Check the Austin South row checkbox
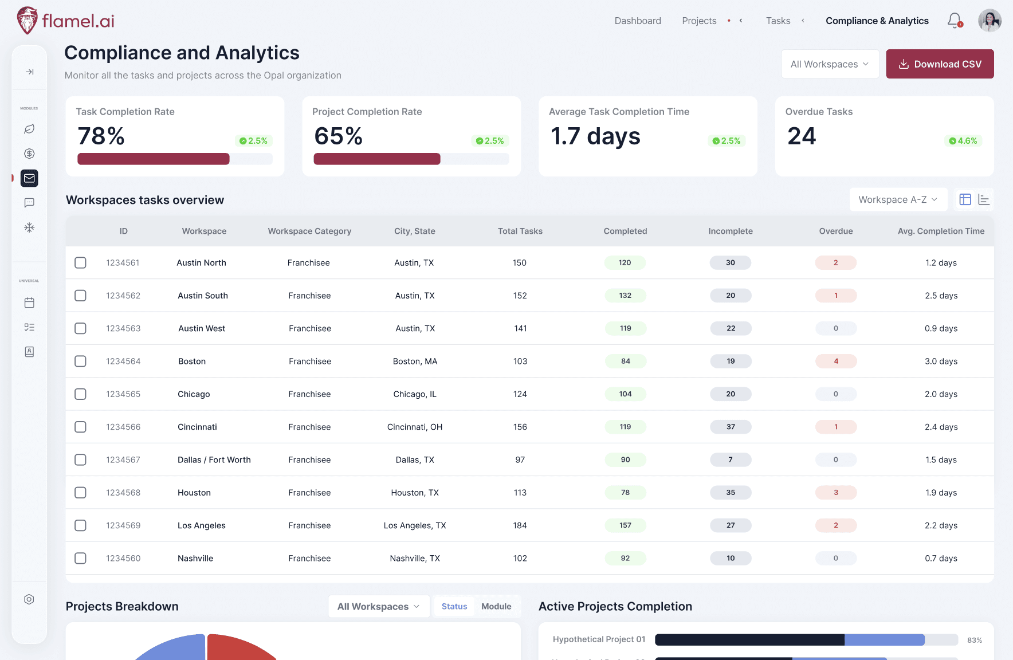The image size is (1013, 660). tap(81, 296)
